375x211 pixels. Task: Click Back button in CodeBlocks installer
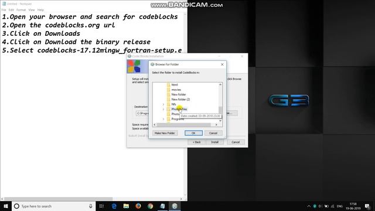[x=197, y=142]
